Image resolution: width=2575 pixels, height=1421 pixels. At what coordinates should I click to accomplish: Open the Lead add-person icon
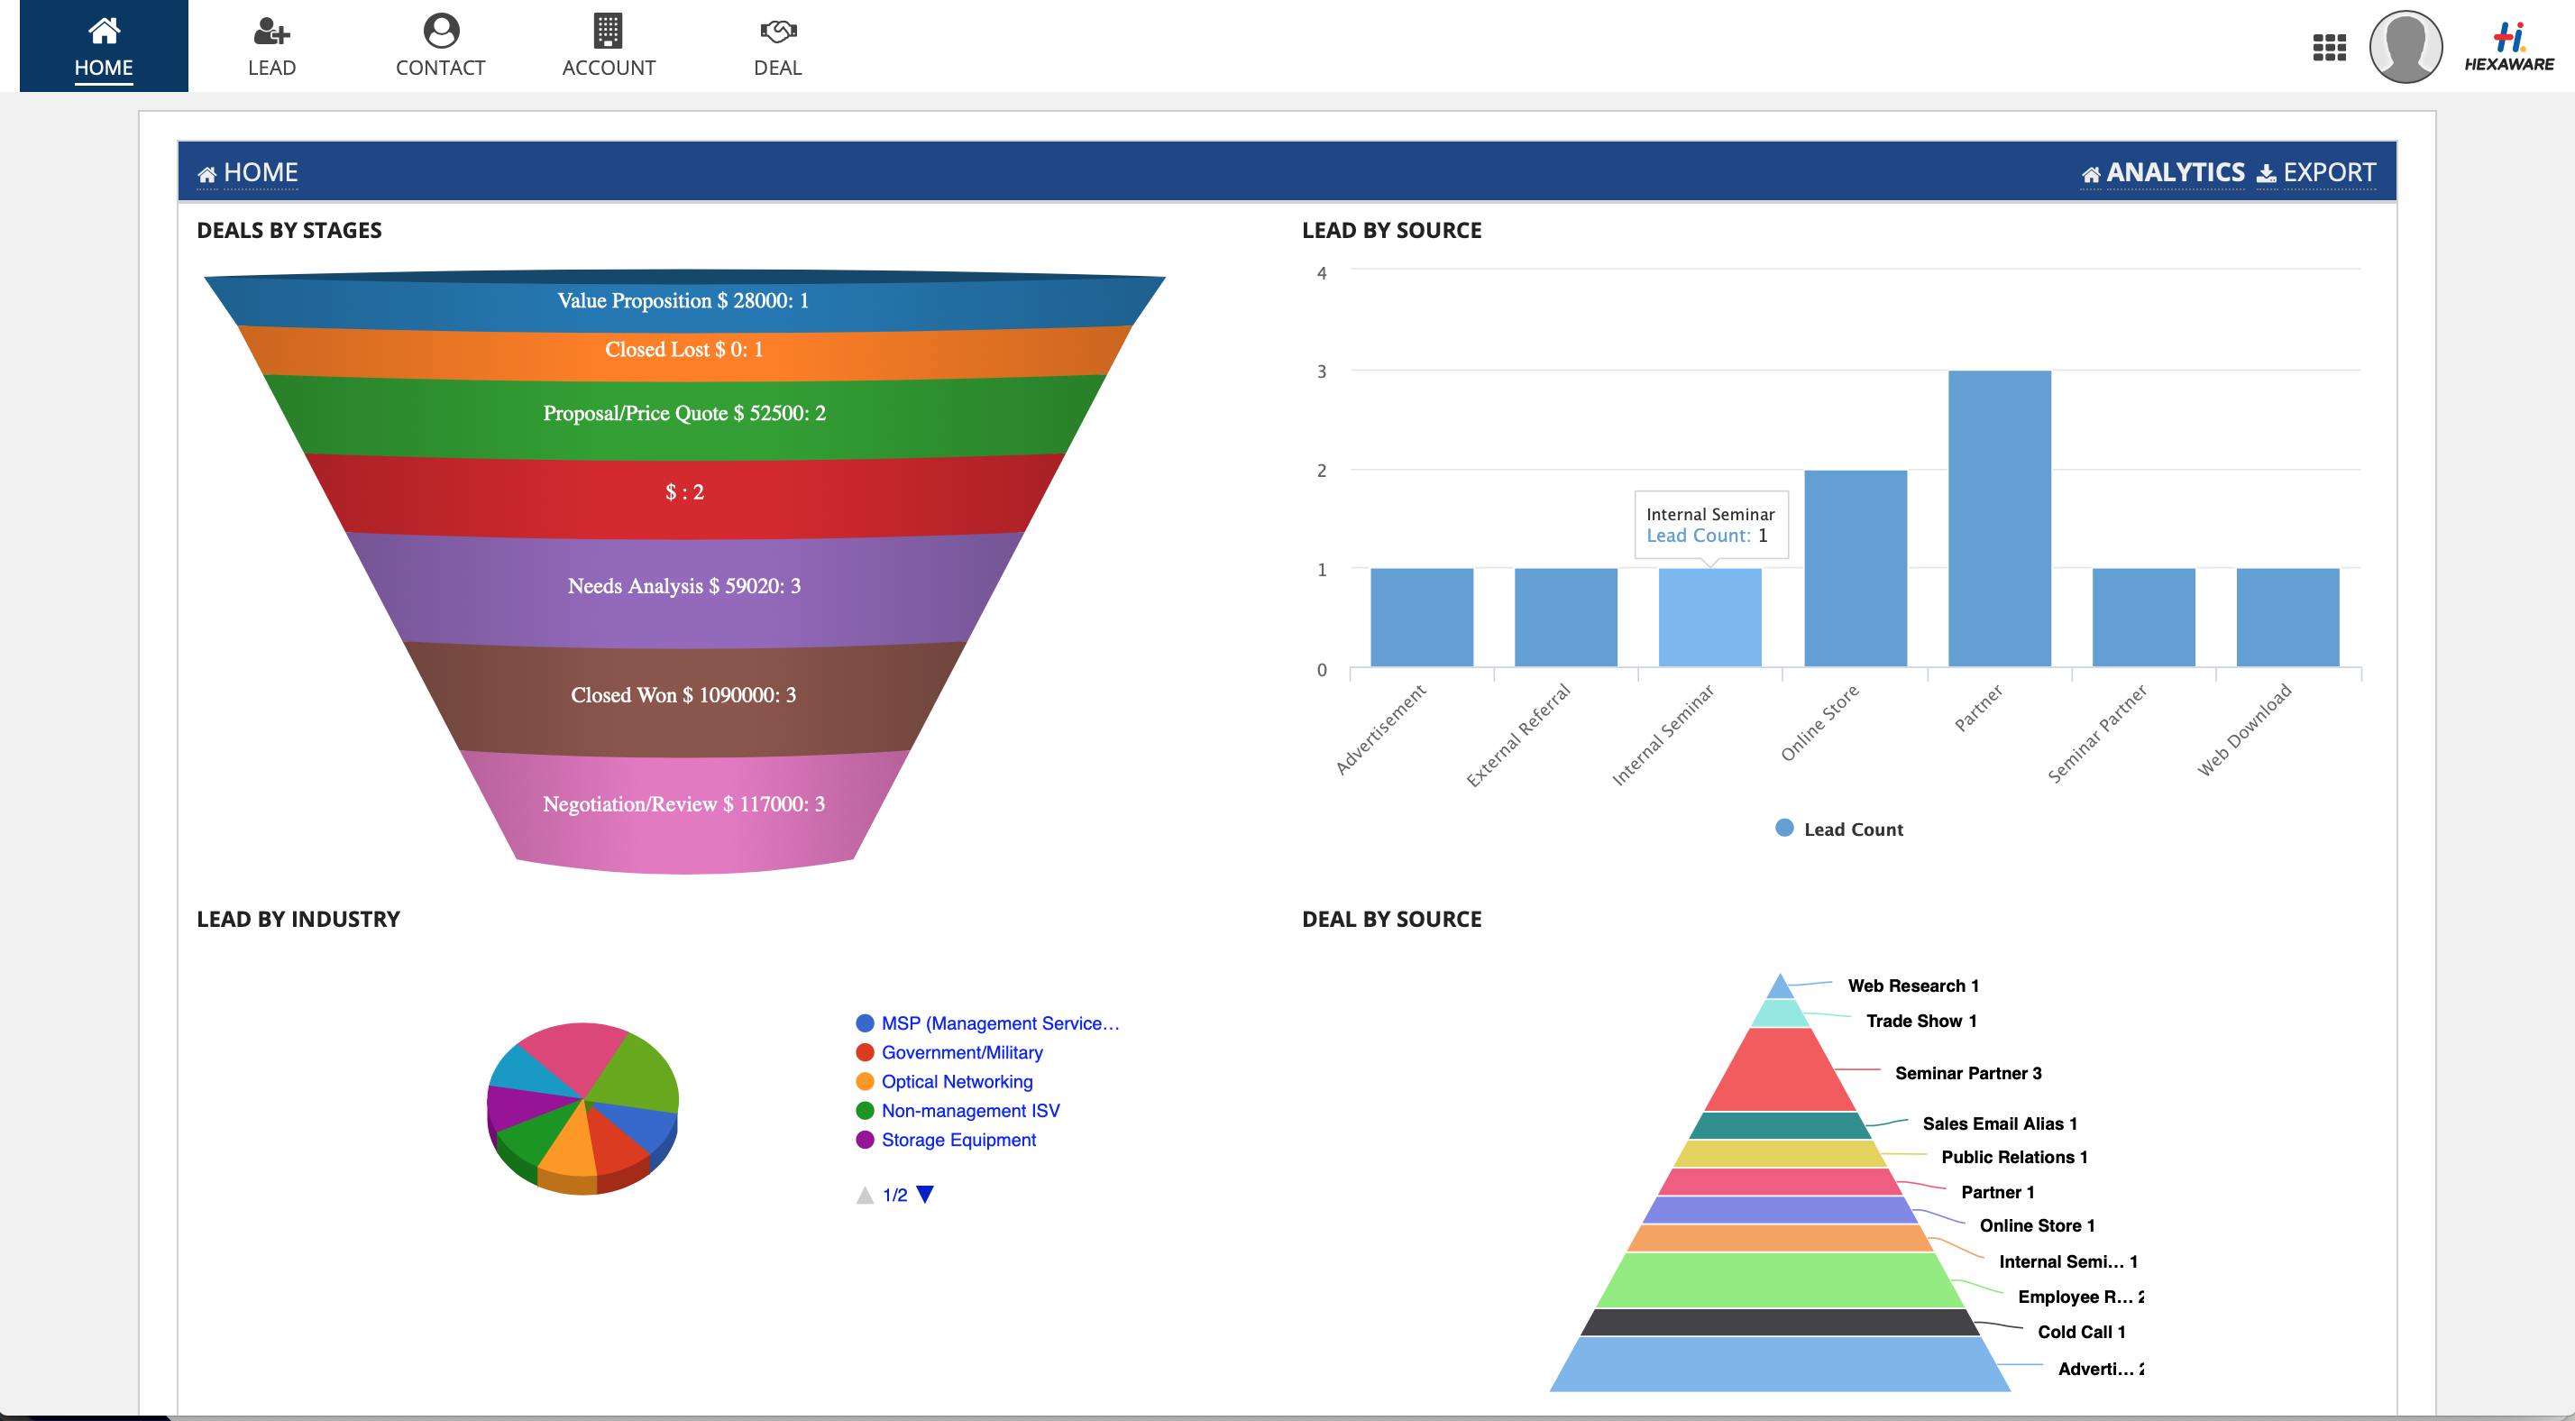click(x=270, y=31)
